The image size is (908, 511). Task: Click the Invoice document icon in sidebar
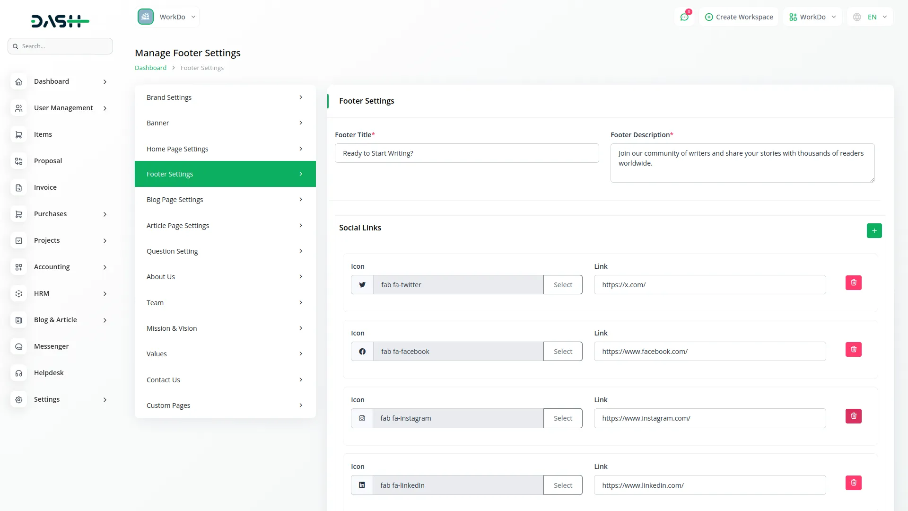19,188
